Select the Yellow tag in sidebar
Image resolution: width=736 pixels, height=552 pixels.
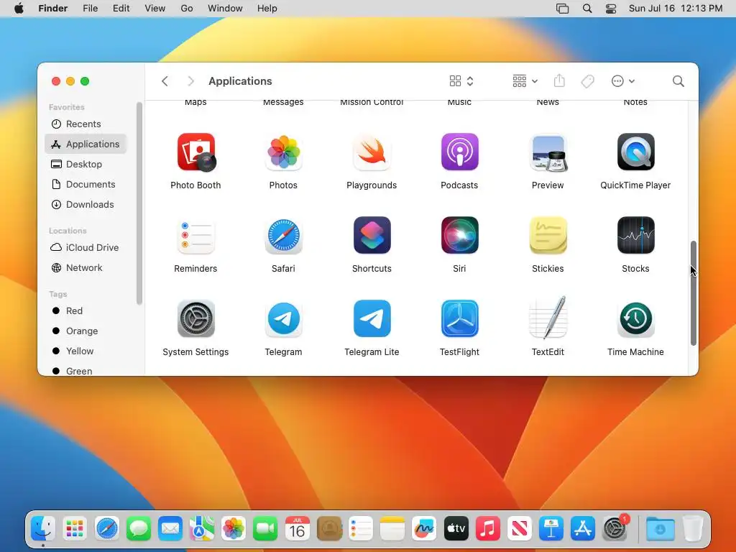(86, 351)
